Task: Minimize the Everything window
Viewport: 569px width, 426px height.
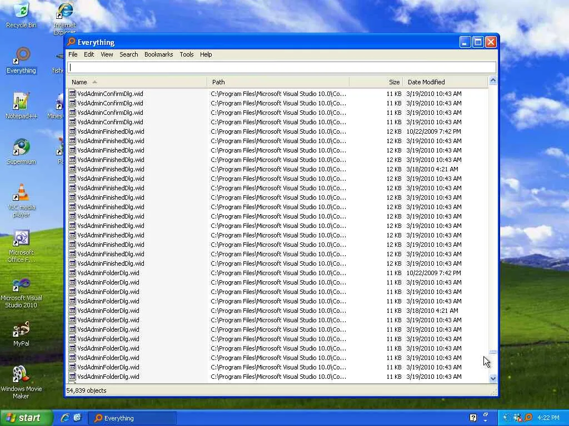Action: [x=465, y=42]
